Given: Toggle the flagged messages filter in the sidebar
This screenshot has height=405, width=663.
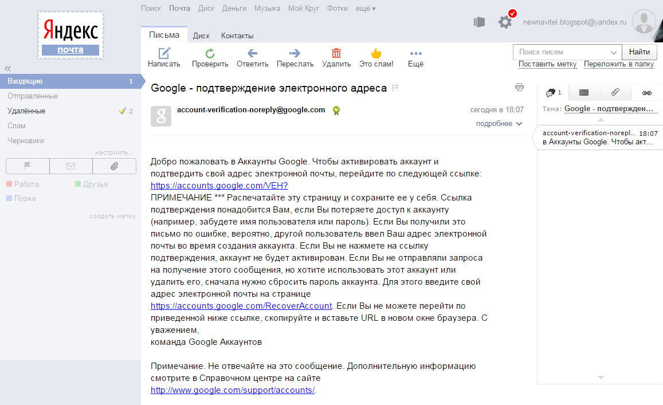Looking at the screenshot, I should [x=27, y=166].
